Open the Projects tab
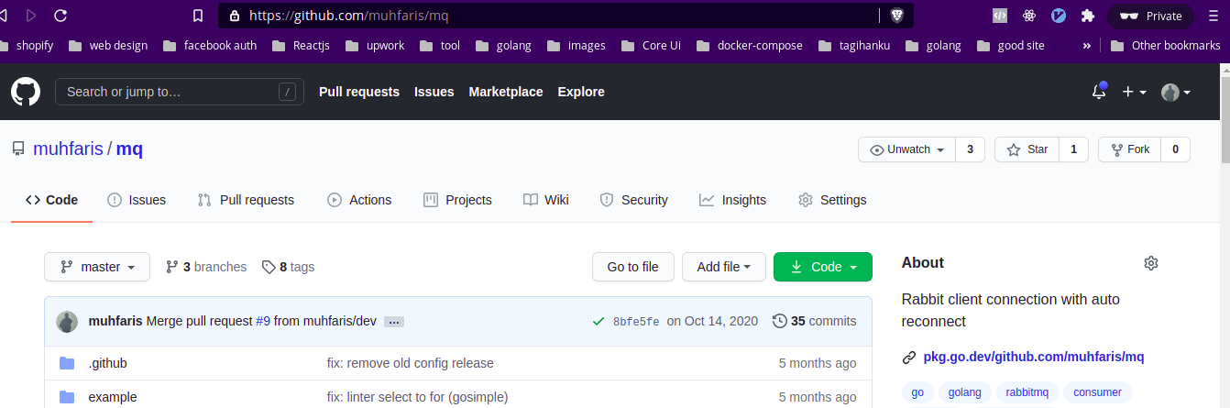The width and height of the screenshot is (1230, 408). tap(457, 200)
